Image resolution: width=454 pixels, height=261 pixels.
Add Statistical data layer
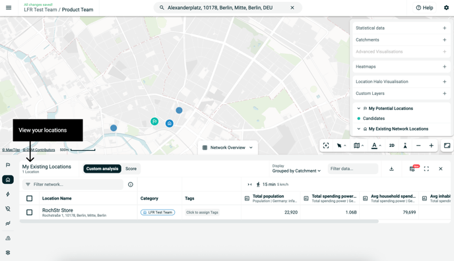click(x=445, y=28)
